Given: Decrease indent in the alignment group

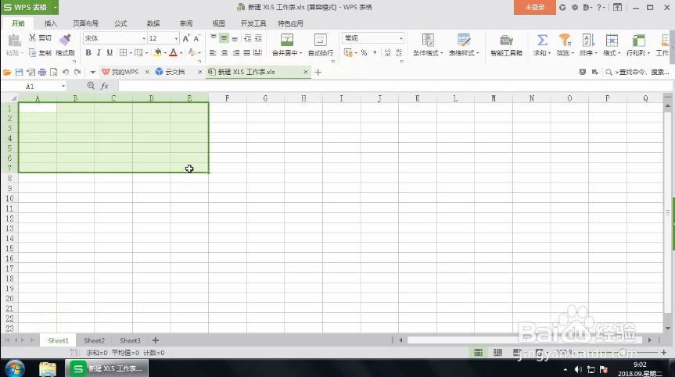Looking at the screenshot, I should [x=247, y=38].
